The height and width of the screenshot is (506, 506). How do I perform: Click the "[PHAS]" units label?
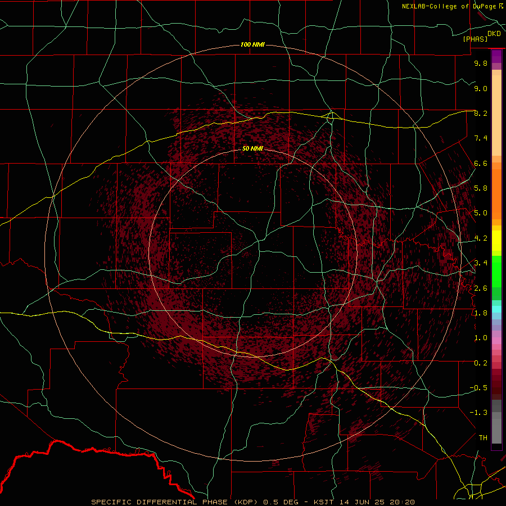point(475,39)
